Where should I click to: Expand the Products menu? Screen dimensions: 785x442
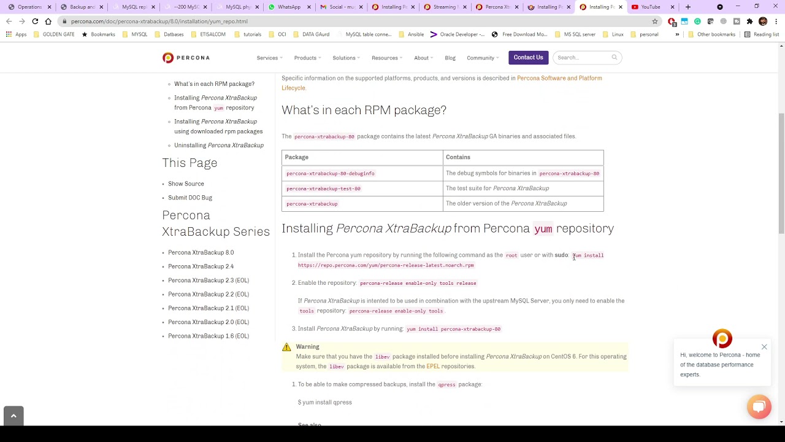(x=307, y=58)
